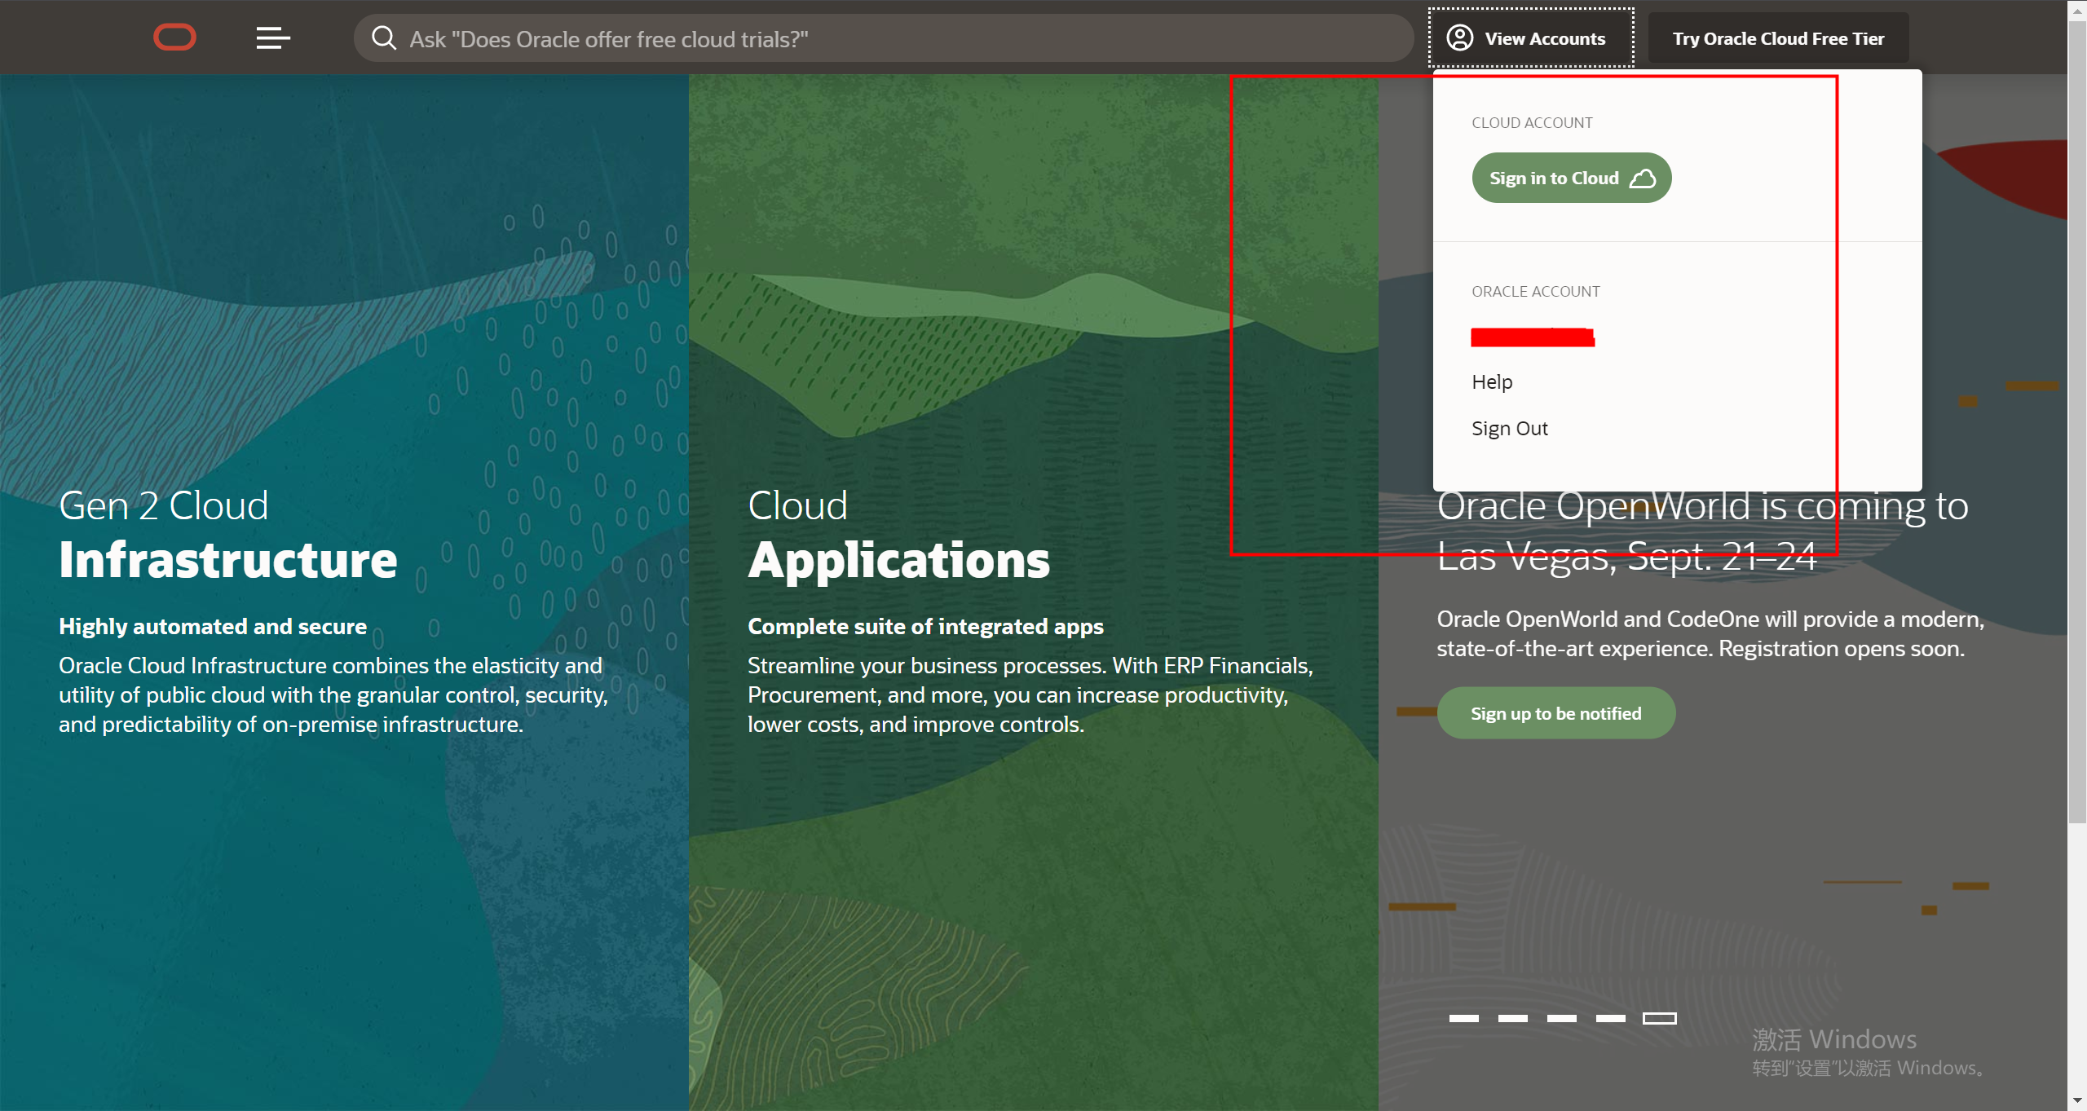This screenshot has height=1111, width=2087.
Task: Switch to the third carousel slide indicator
Action: pos(1561,1018)
